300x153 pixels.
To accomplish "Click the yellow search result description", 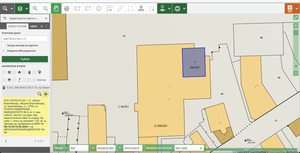I will 25,116.
